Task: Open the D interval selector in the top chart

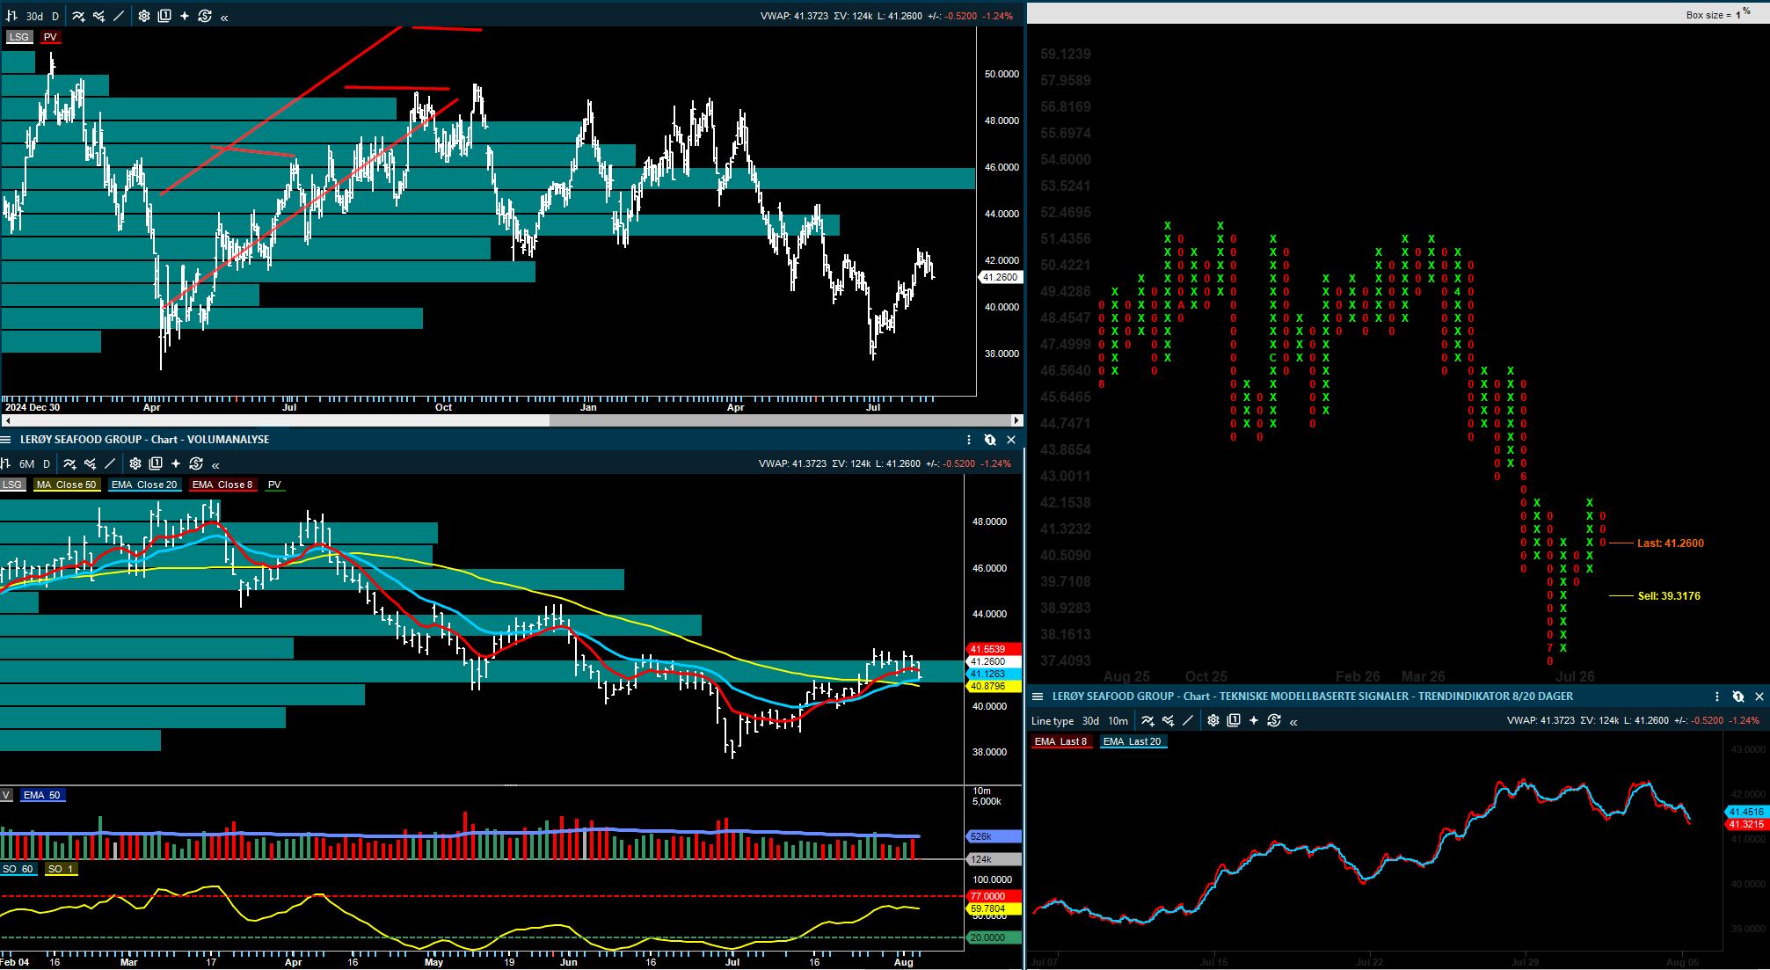Action: tap(55, 16)
